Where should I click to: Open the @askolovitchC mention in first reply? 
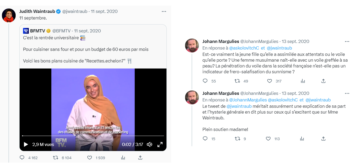244,48
